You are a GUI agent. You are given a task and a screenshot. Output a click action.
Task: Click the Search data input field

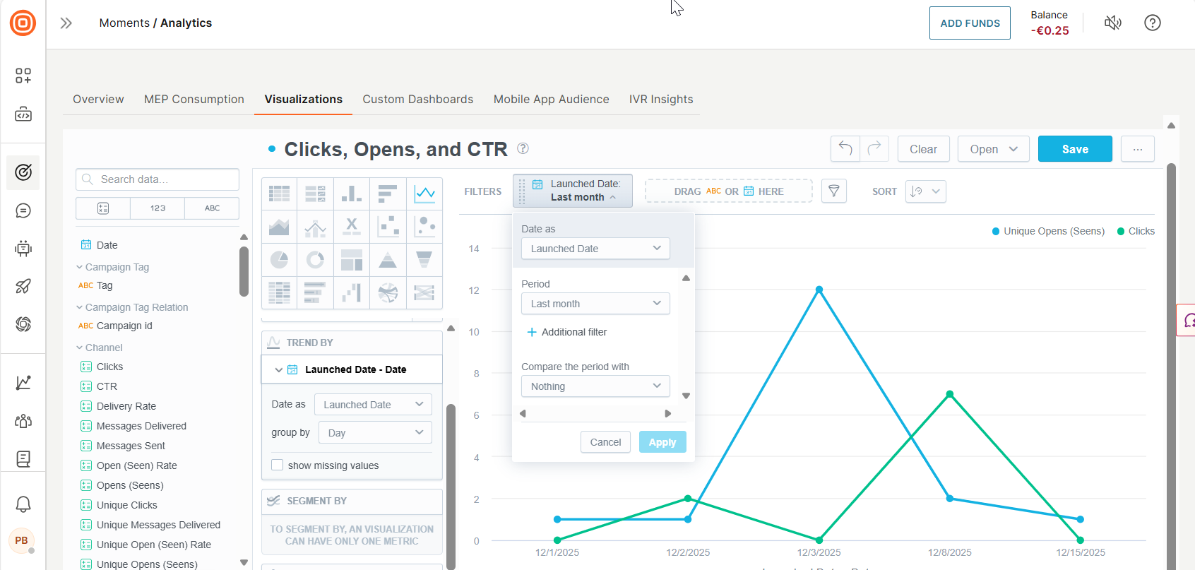pyautogui.click(x=157, y=179)
